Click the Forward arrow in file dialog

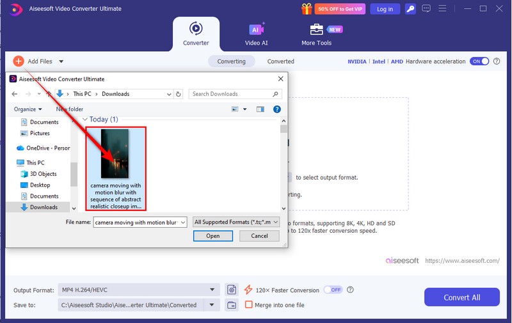28,94
